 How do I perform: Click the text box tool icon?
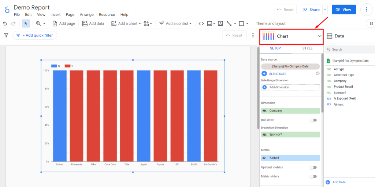(220, 23)
